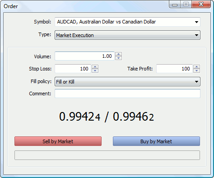Increase Stop Loss with the up arrow
The height and width of the screenshot is (178, 214).
[95, 67]
